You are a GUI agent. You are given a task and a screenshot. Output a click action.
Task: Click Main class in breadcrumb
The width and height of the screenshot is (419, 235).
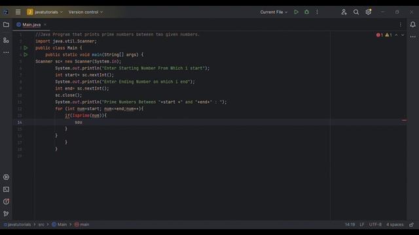tap(60, 225)
